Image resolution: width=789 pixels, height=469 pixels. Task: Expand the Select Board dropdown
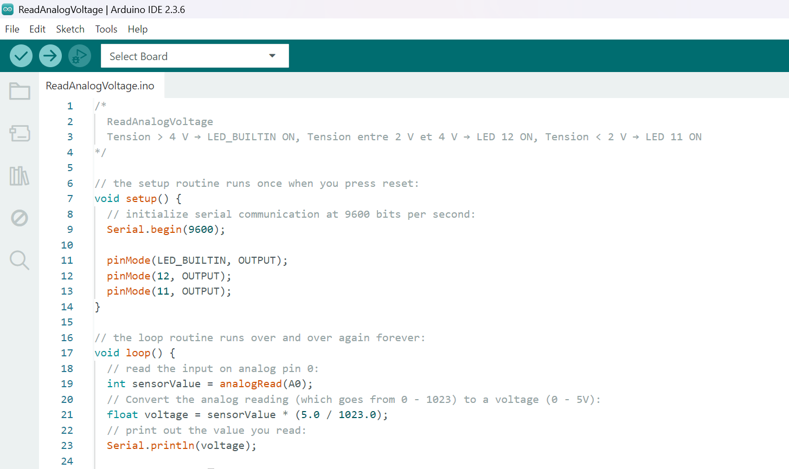[195, 56]
